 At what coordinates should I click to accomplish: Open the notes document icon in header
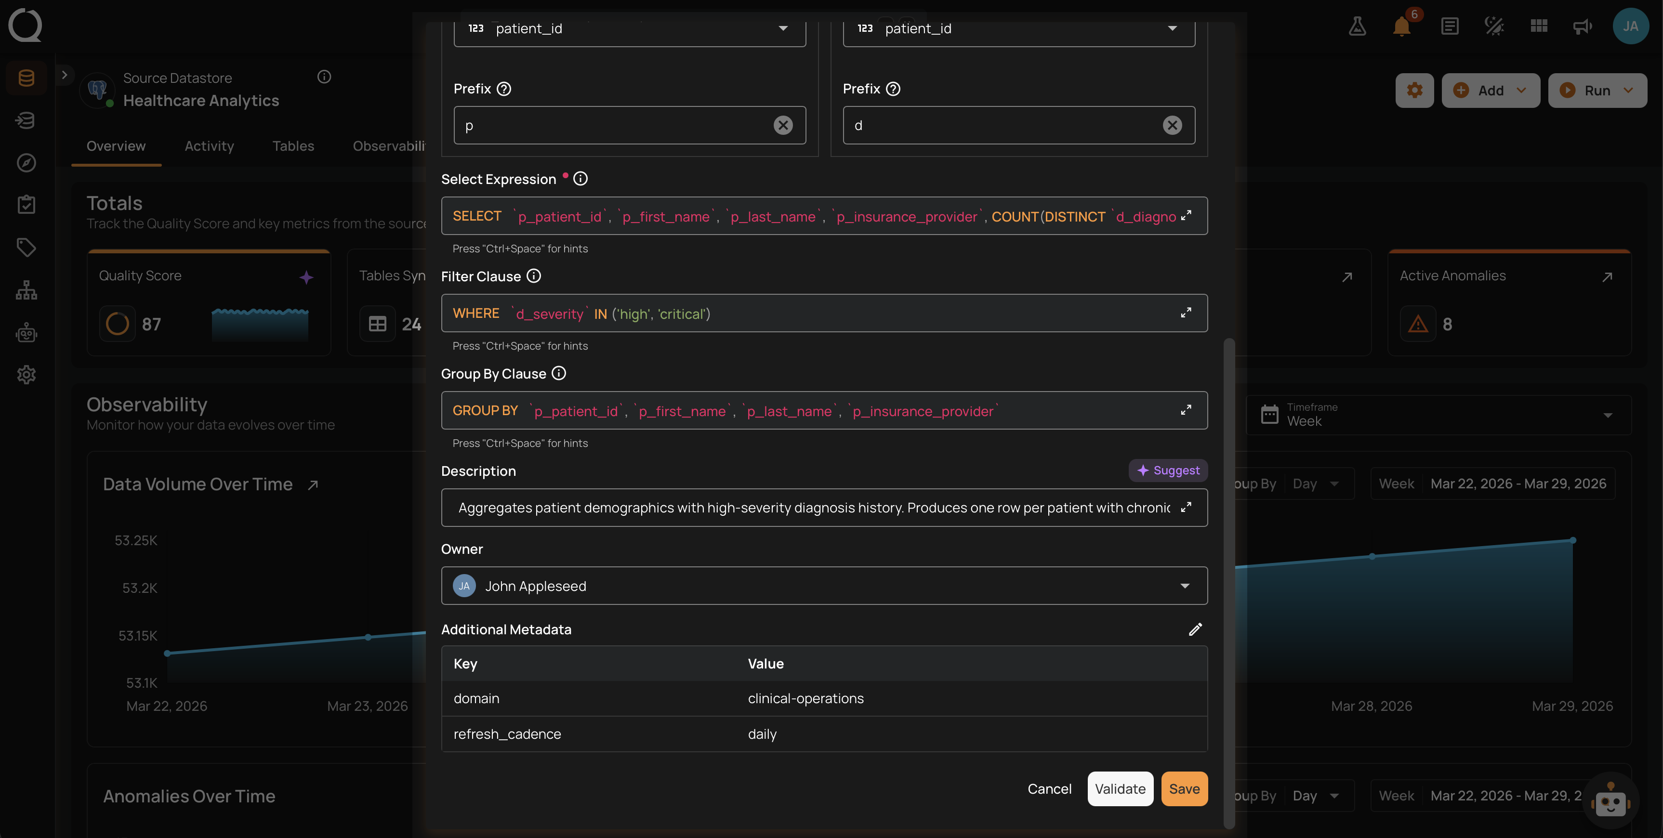pyautogui.click(x=1449, y=26)
